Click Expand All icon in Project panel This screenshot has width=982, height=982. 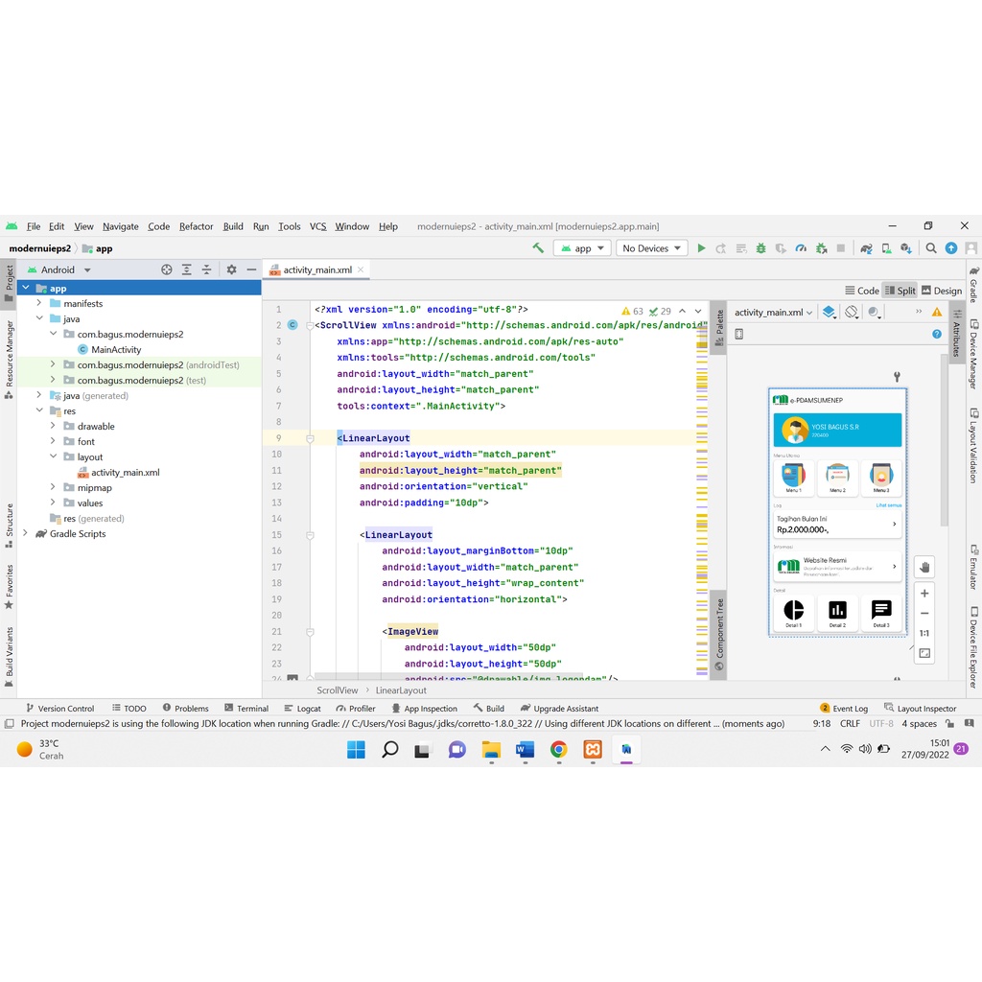pos(187,269)
